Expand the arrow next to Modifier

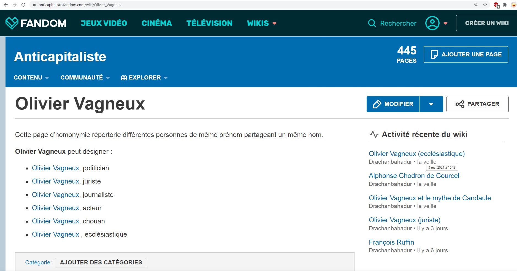coord(431,104)
